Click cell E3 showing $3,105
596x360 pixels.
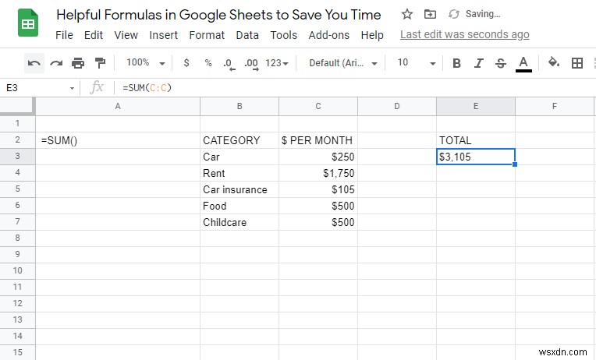[475, 157]
